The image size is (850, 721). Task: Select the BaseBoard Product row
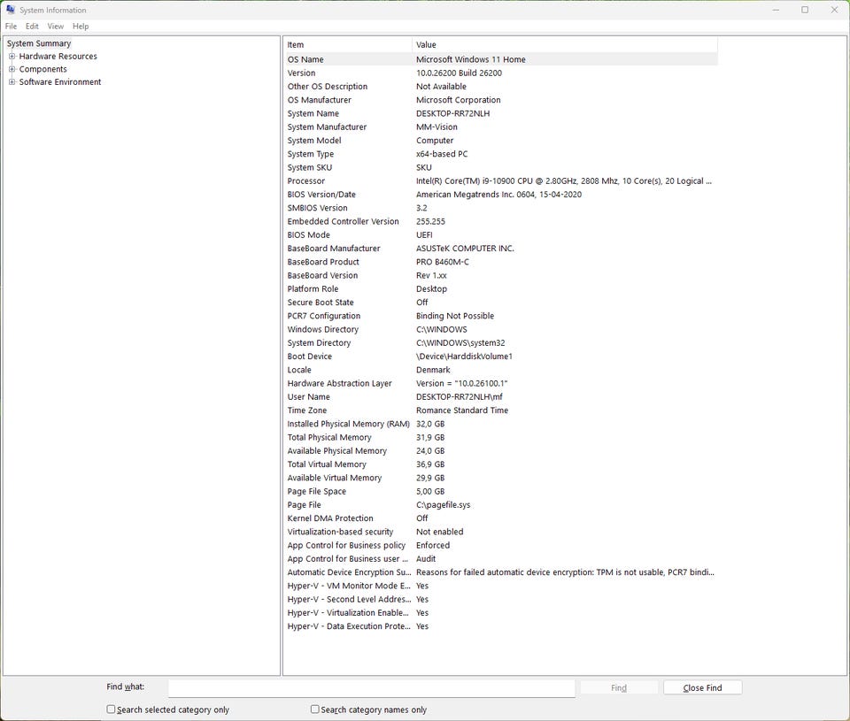(500, 262)
